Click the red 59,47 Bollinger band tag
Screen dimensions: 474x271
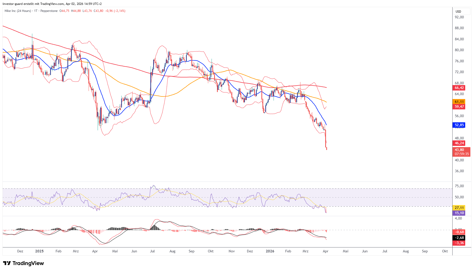[459, 107]
